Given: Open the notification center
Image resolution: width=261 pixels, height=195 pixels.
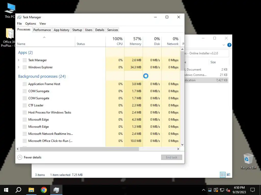Looking at the screenshot, I should pos(253,190).
